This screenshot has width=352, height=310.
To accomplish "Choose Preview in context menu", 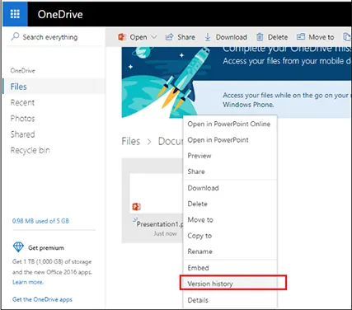I will 199,156.
